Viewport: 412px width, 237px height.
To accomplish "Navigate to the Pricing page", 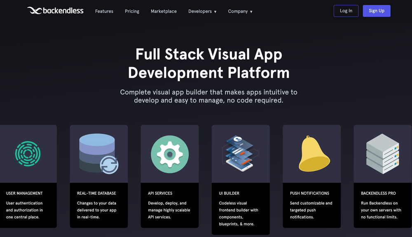I will tap(132, 11).
